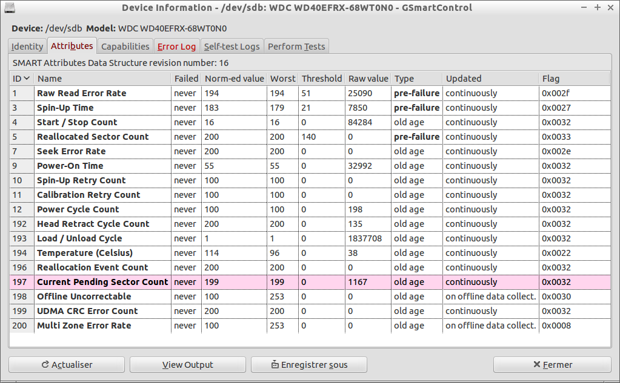
Task: Click the save icon on Enregistrer sous
Action: [x=275, y=364]
